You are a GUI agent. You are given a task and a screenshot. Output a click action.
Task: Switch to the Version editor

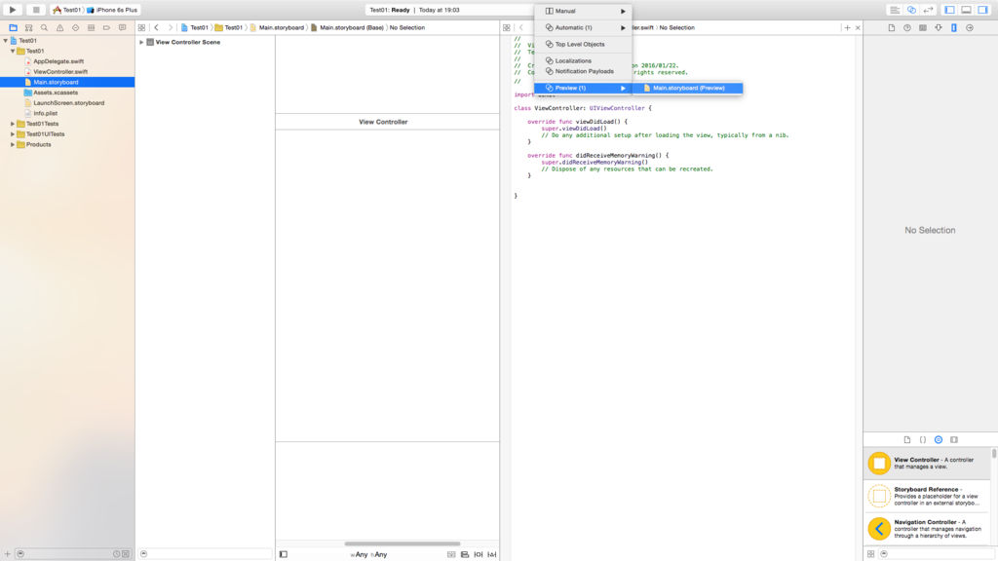928,10
